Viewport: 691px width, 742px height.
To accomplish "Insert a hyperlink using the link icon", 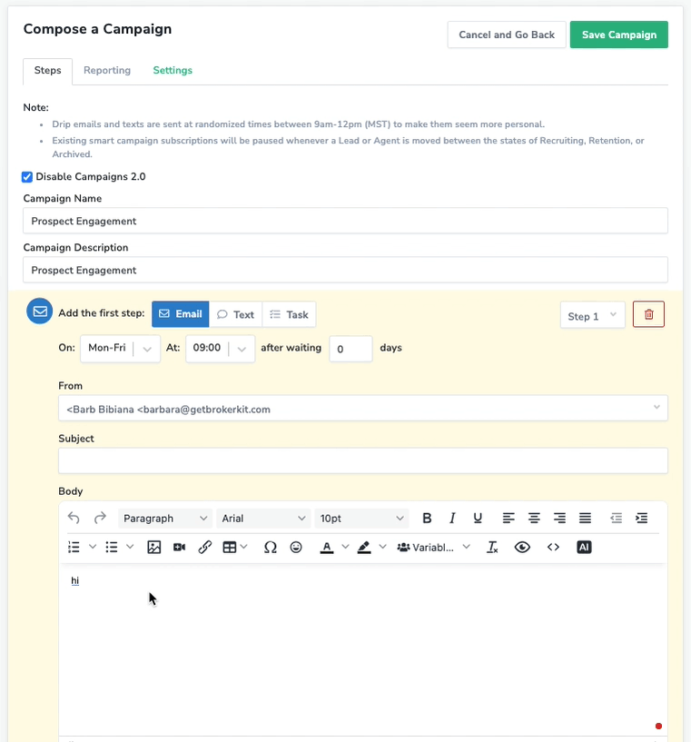I will coord(205,548).
